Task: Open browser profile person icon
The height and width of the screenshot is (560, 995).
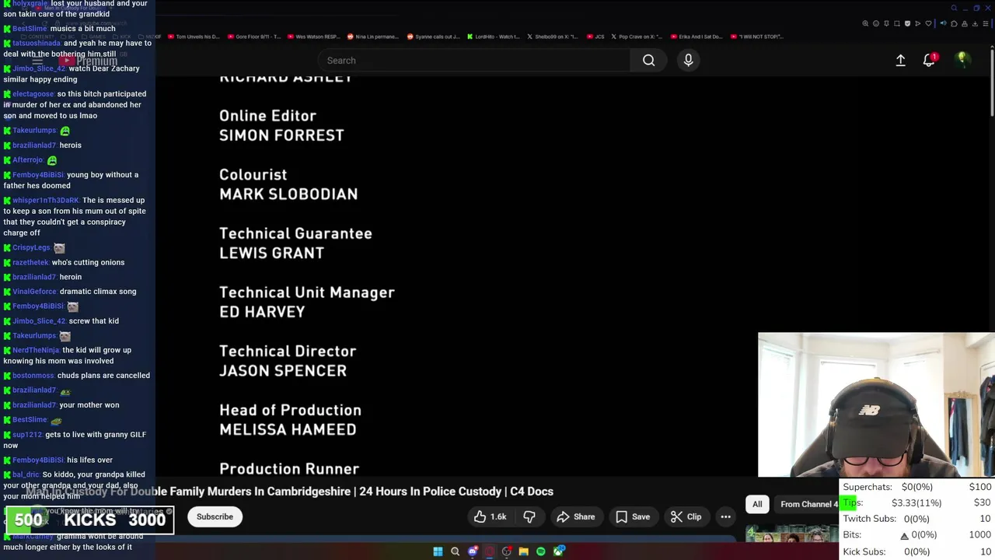Action: tap(965, 23)
